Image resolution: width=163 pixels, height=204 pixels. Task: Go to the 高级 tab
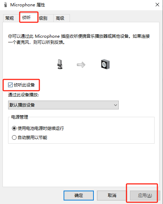60,18
